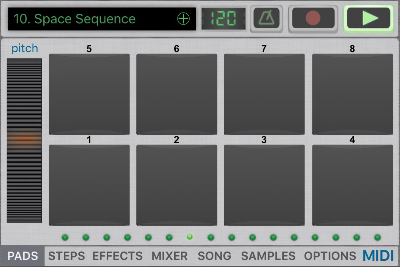Arm recording with the red record button
400x267 pixels.
(313, 18)
